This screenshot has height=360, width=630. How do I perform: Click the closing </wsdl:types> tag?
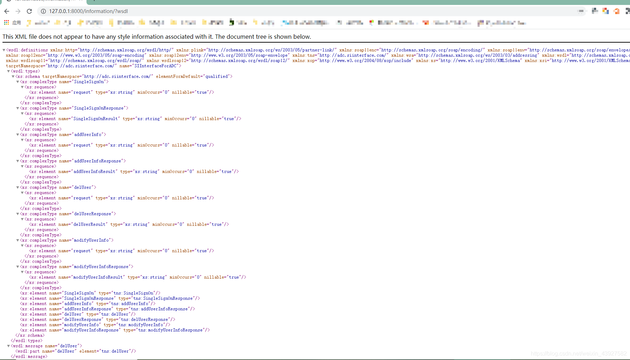pyautogui.click(x=27, y=341)
